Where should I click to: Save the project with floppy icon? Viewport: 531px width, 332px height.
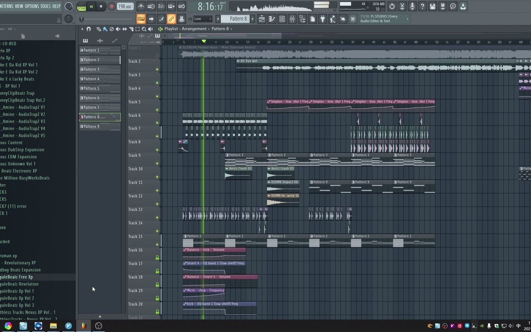[x=433, y=6]
